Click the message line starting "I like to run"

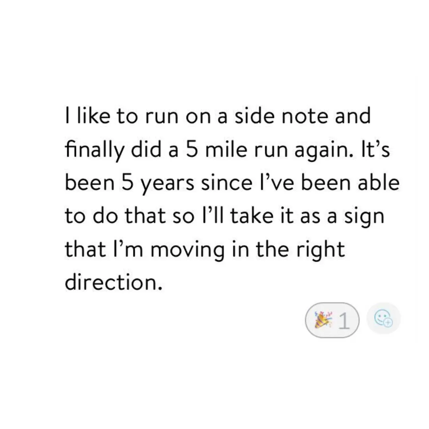tap(218, 116)
